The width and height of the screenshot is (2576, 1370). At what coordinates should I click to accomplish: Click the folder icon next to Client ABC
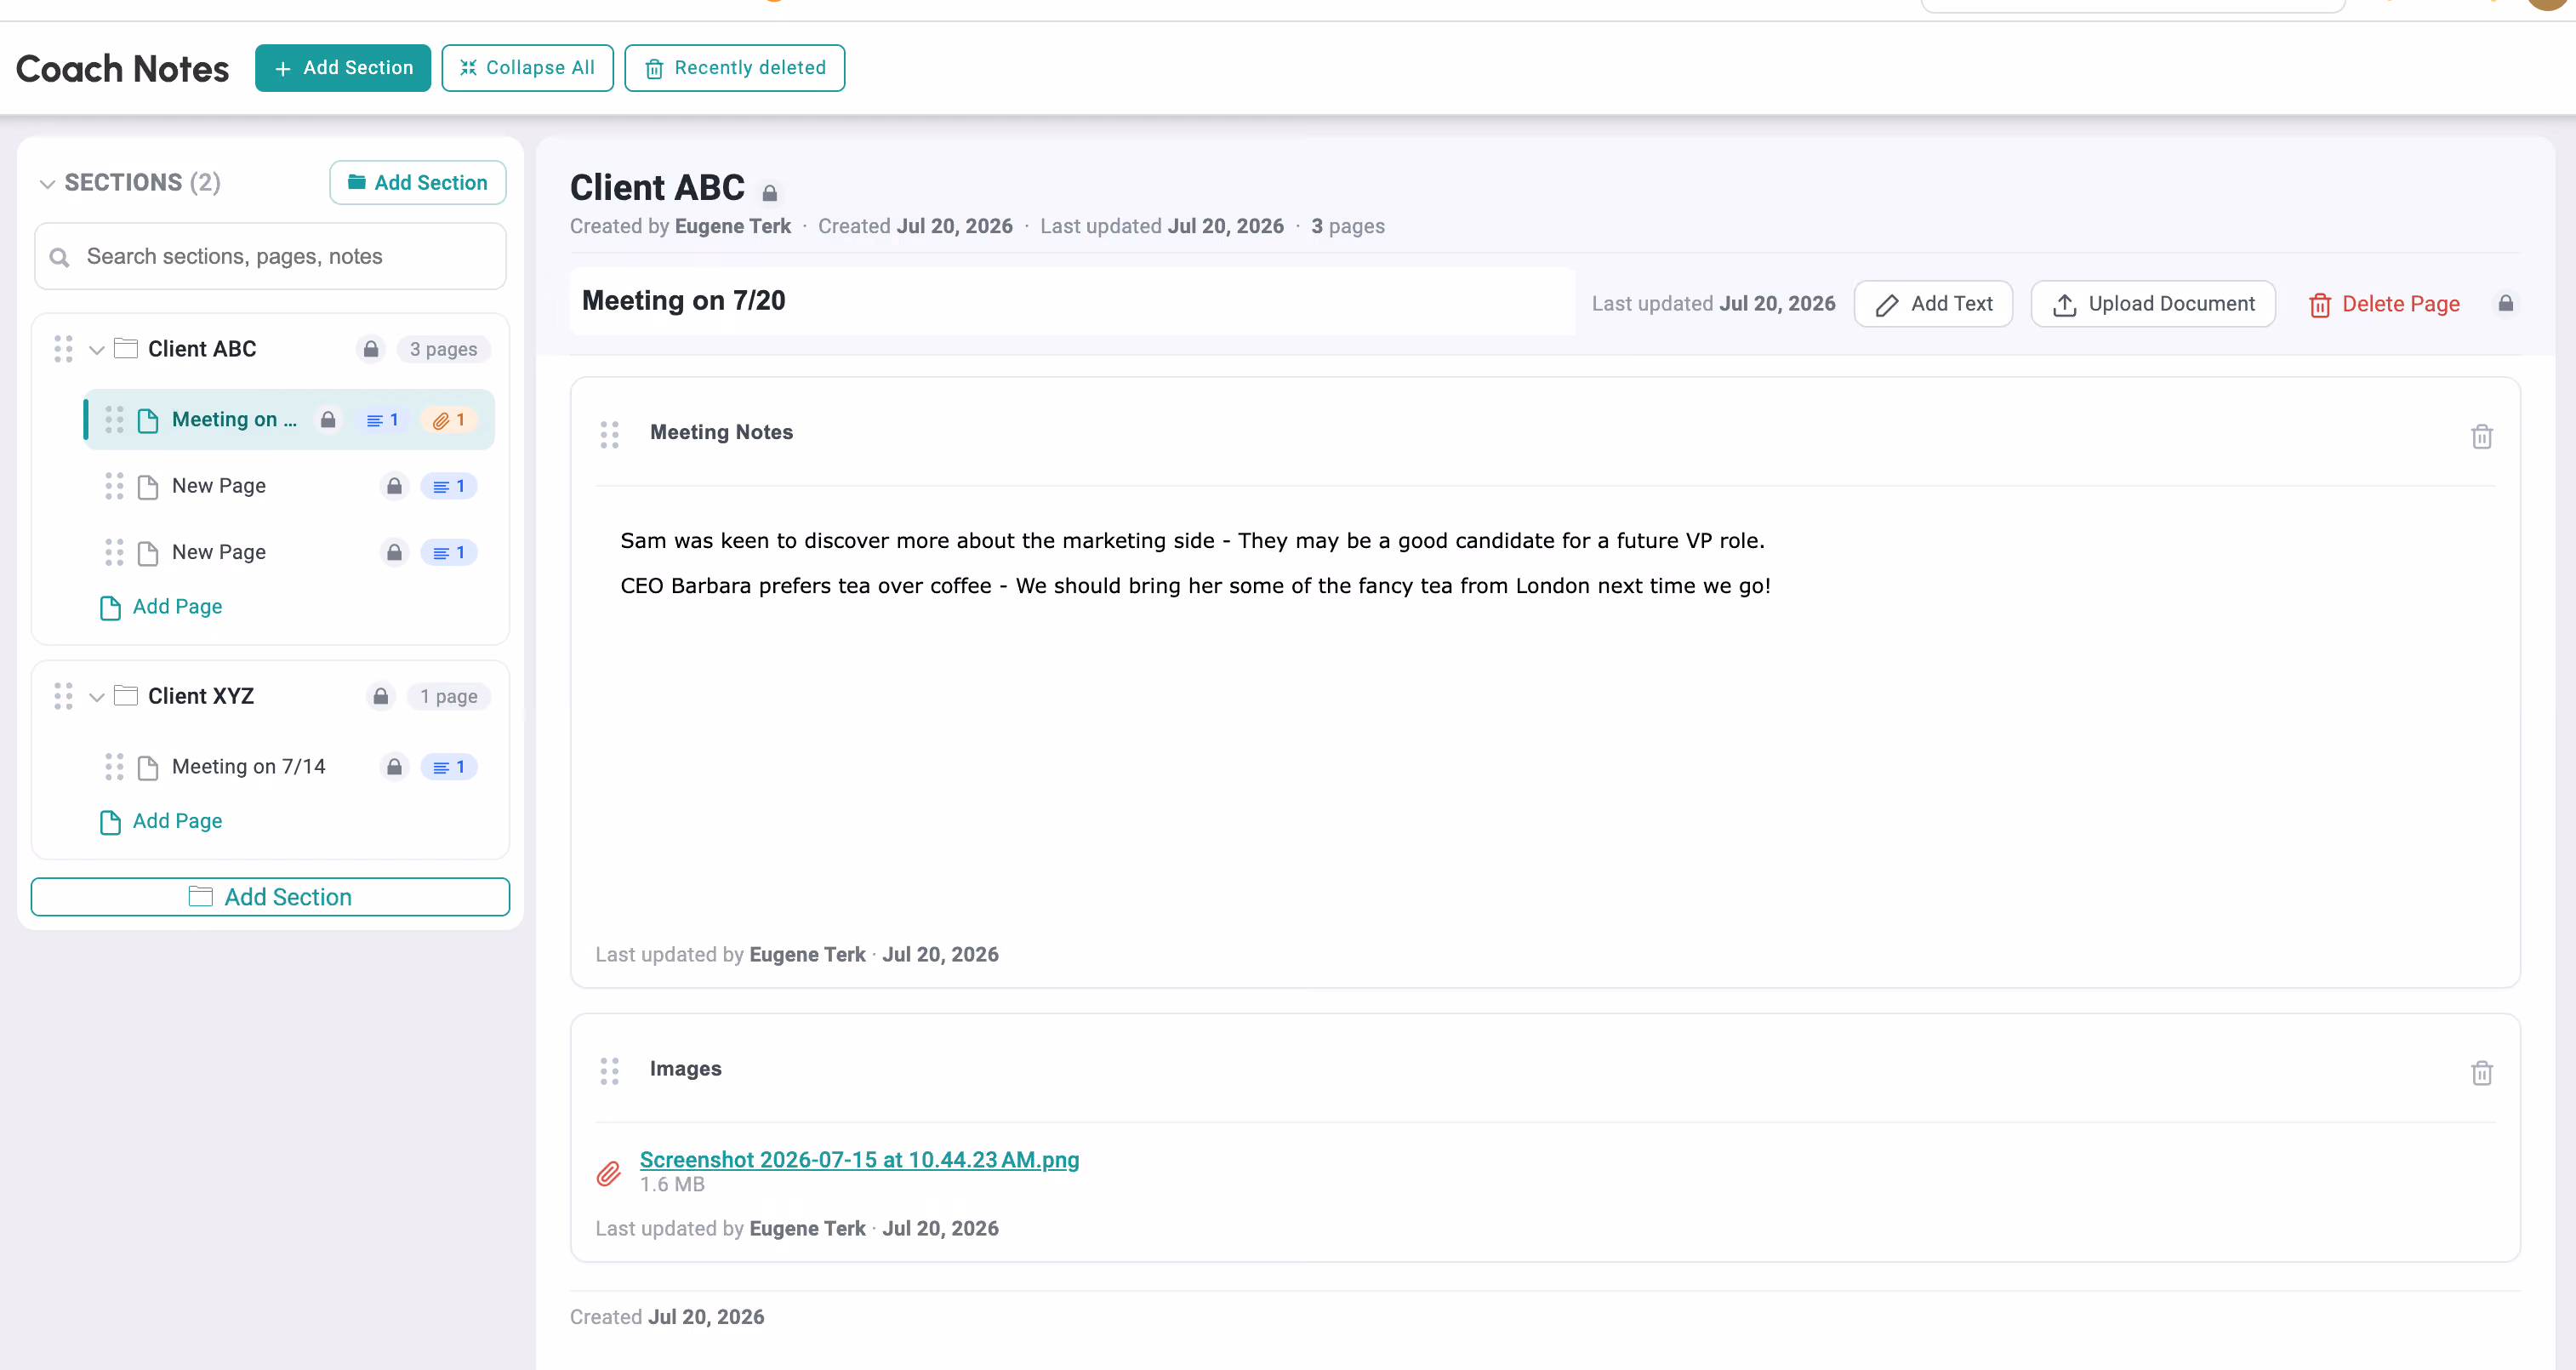pyautogui.click(x=126, y=348)
